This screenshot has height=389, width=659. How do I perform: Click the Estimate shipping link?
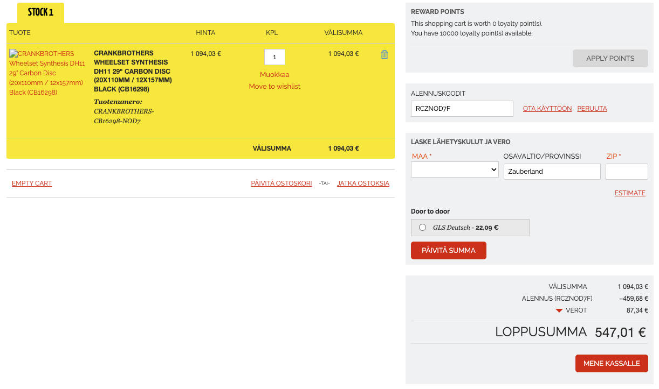(x=629, y=193)
